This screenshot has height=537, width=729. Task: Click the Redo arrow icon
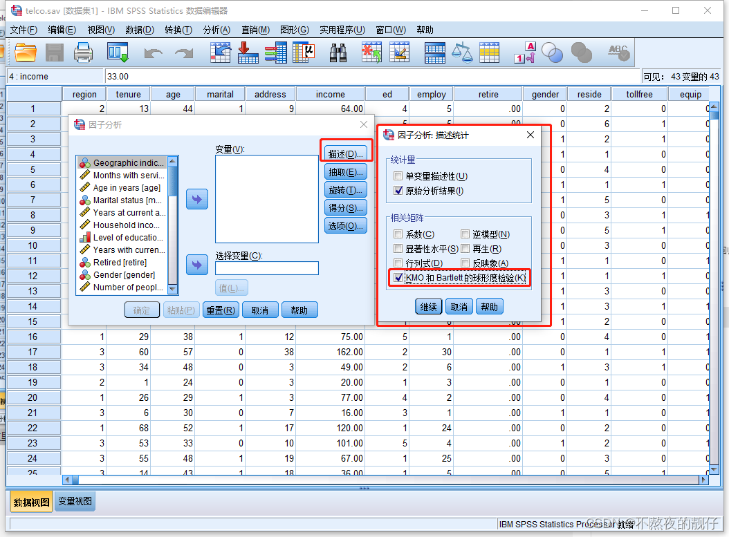coord(184,53)
